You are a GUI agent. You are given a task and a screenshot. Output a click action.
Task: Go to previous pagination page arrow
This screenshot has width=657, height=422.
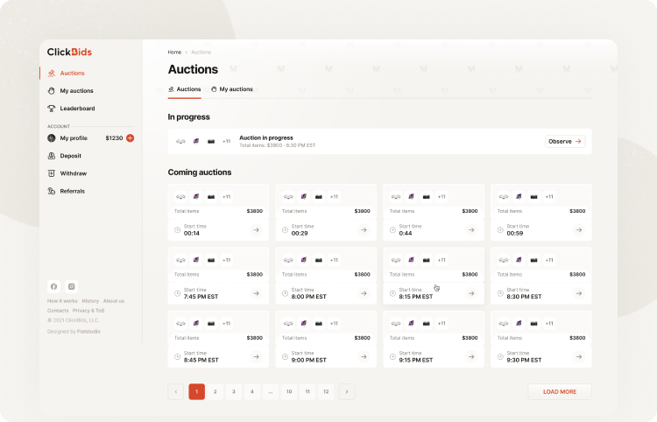pyautogui.click(x=176, y=391)
